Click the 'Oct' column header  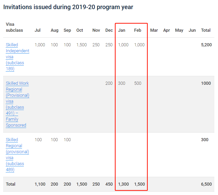pos(80,30)
